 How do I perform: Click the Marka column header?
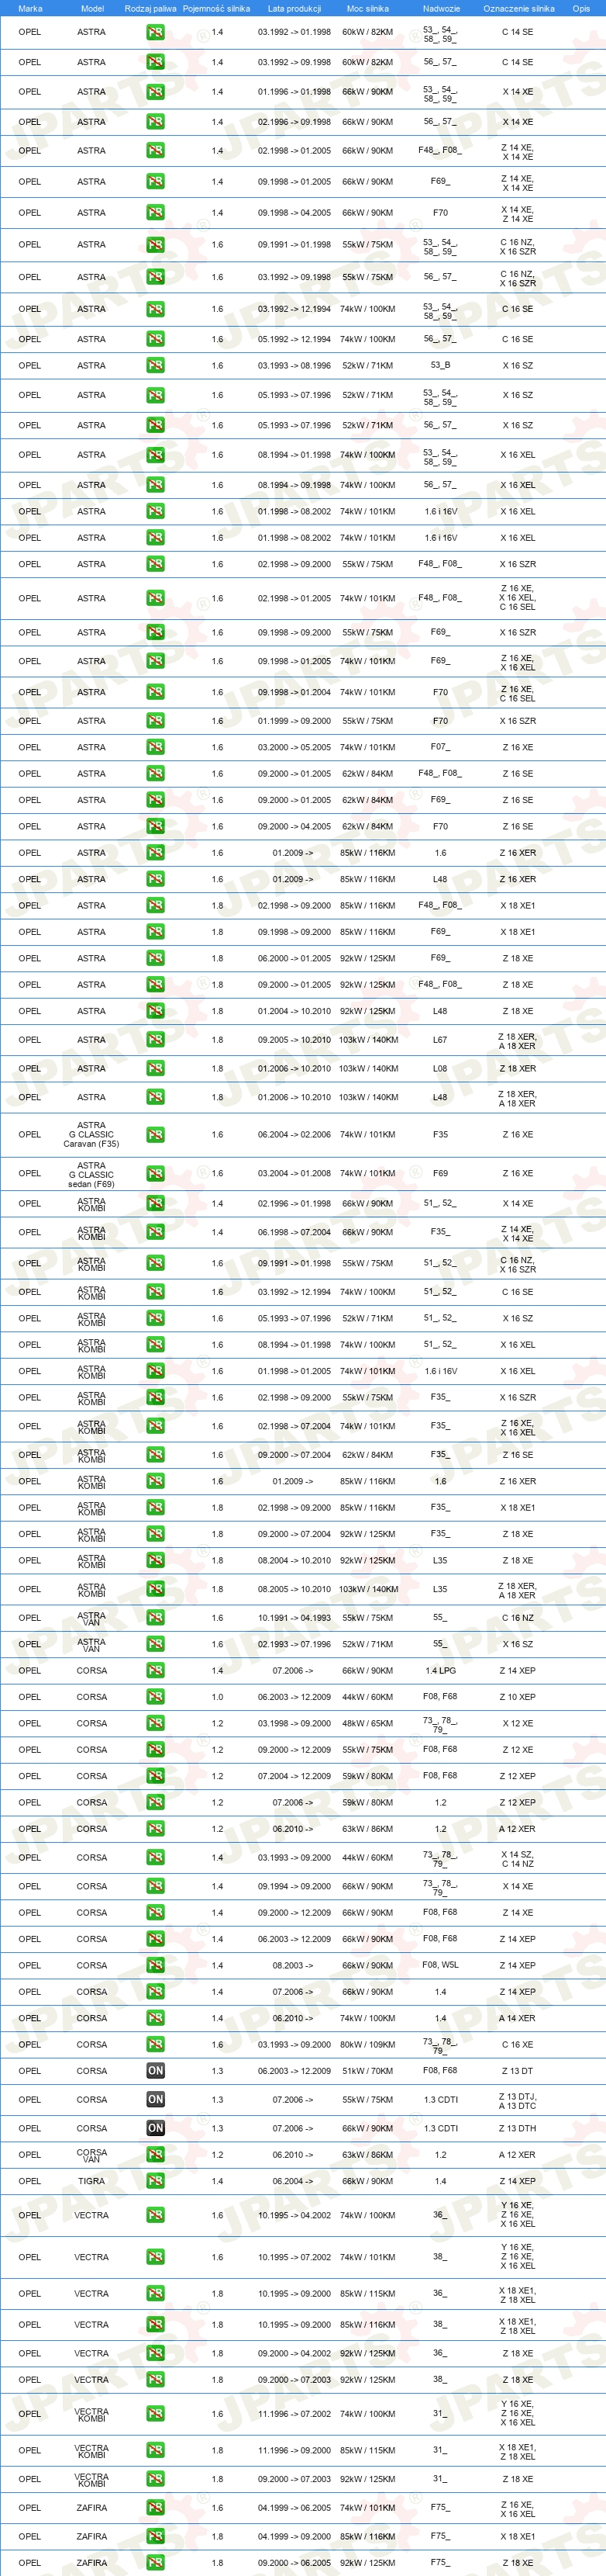click(x=30, y=8)
